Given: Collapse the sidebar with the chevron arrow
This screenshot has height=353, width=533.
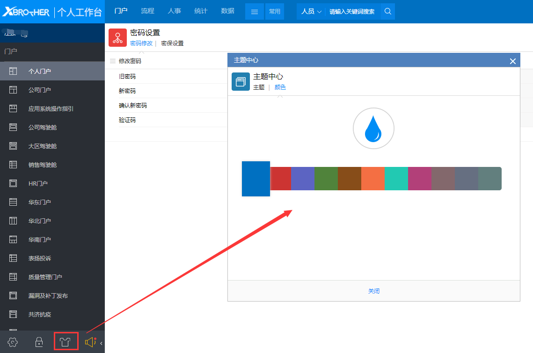Looking at the screenshot, I should point(101,344).
